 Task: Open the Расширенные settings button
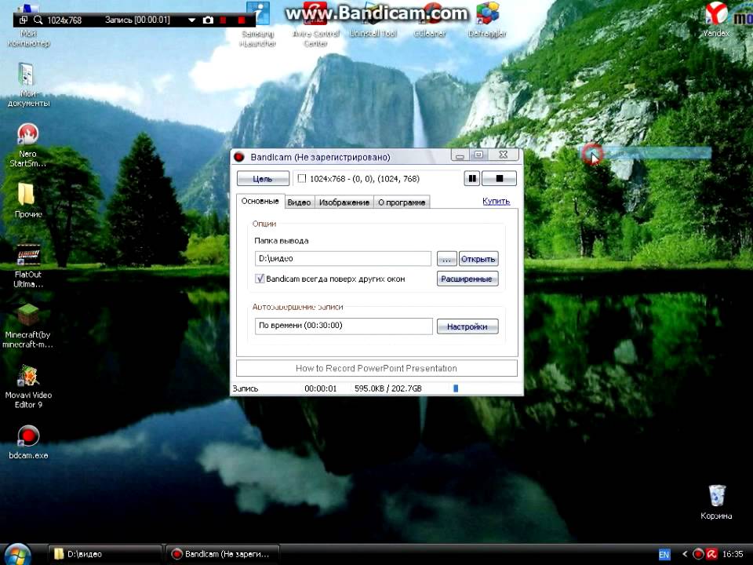point(467,279)
